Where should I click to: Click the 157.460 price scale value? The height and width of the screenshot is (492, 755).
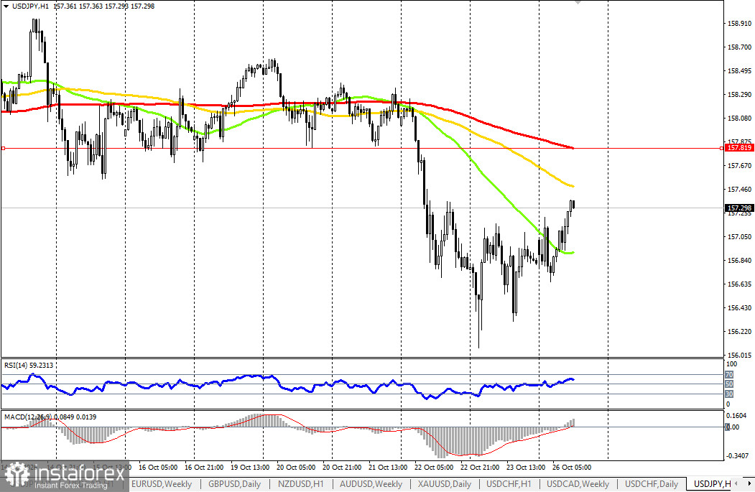pos(740,189)
